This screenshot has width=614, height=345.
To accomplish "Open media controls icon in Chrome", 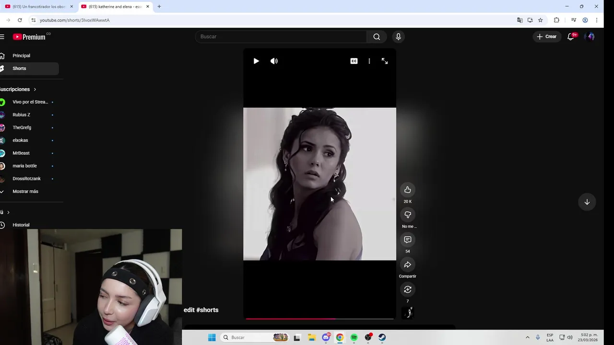I will 573,20.
